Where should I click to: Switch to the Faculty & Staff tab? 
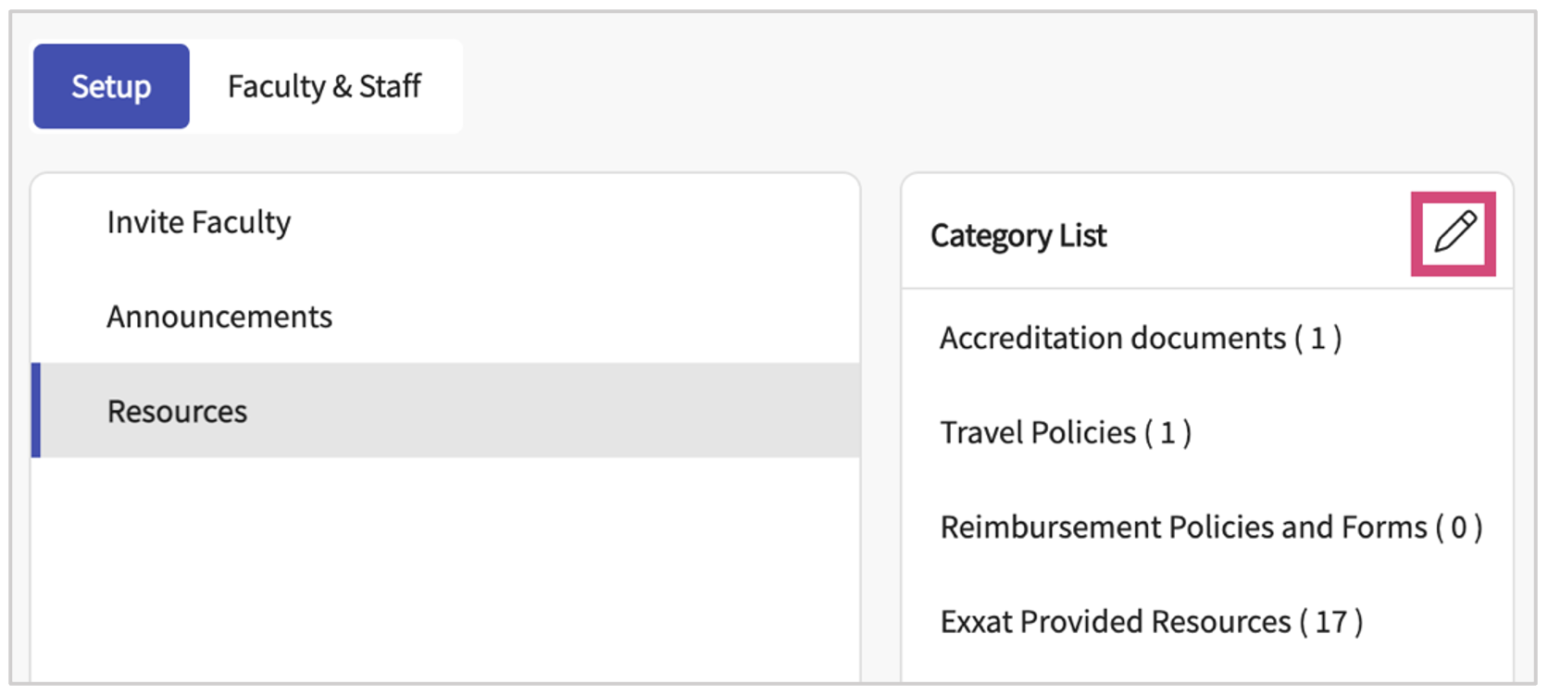(324, 86)
